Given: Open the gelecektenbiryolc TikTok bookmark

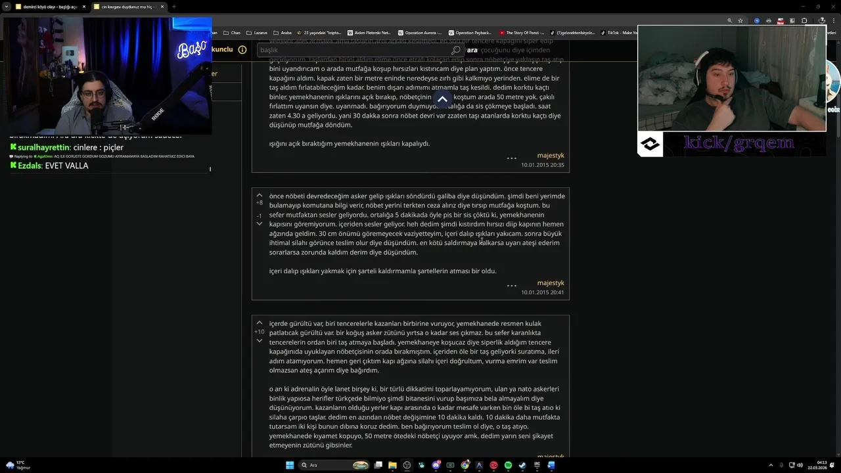Looking at the screenshot, I should pos(571,32).
